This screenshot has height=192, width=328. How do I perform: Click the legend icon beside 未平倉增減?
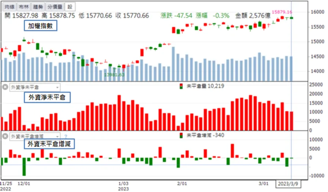coord(181,136)
